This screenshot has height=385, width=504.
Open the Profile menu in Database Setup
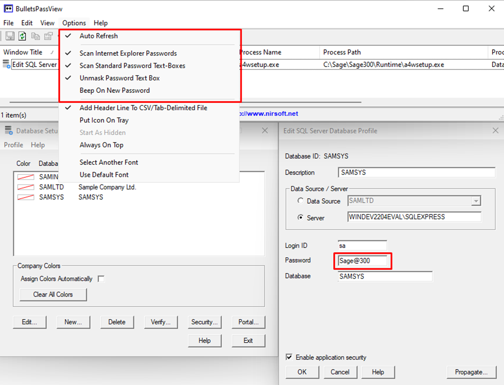coord(13,145)
